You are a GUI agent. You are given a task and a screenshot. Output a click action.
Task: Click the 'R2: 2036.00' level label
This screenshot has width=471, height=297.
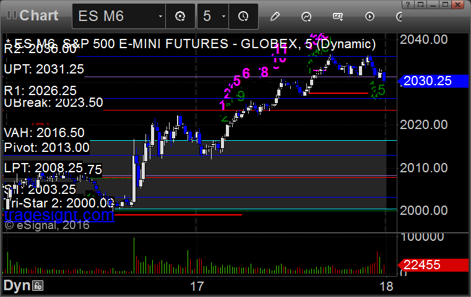pos(41,49)
